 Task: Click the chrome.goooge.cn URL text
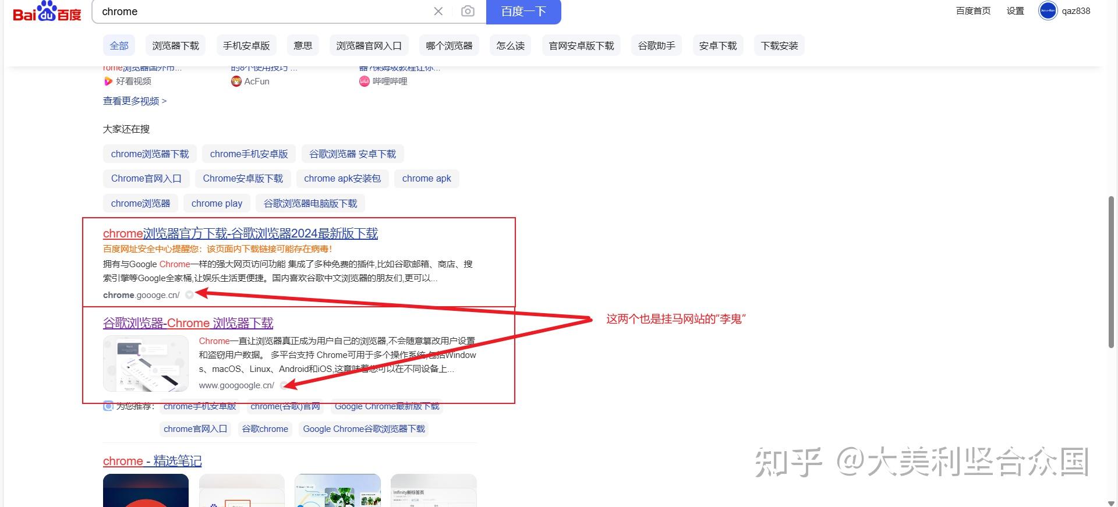(141, 295)
